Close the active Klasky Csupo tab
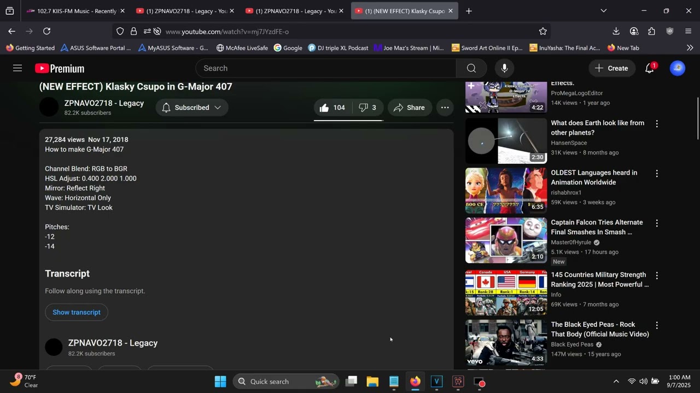Viewport: 700px width, 393px height. (450, 11)
